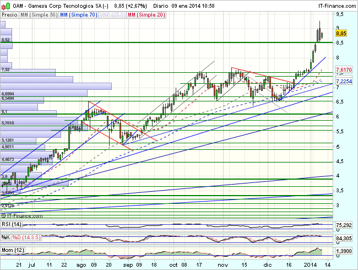Click the 6,5 price axis tick
This screenshot has width=358, height=270.
point(340,101)
